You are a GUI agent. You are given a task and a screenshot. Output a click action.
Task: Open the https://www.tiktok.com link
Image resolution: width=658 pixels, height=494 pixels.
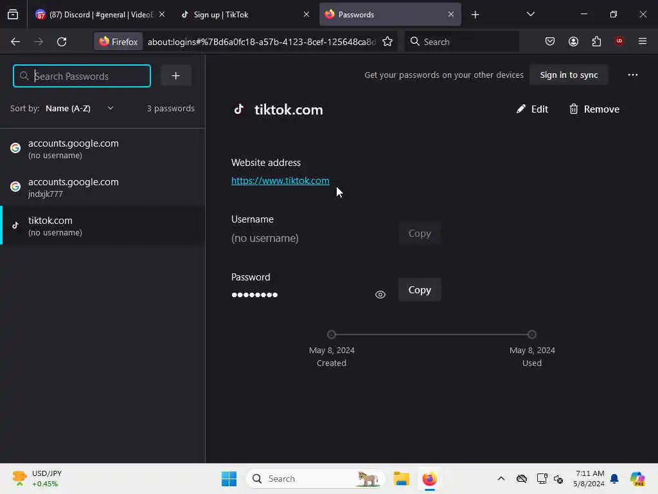[280, 181]
